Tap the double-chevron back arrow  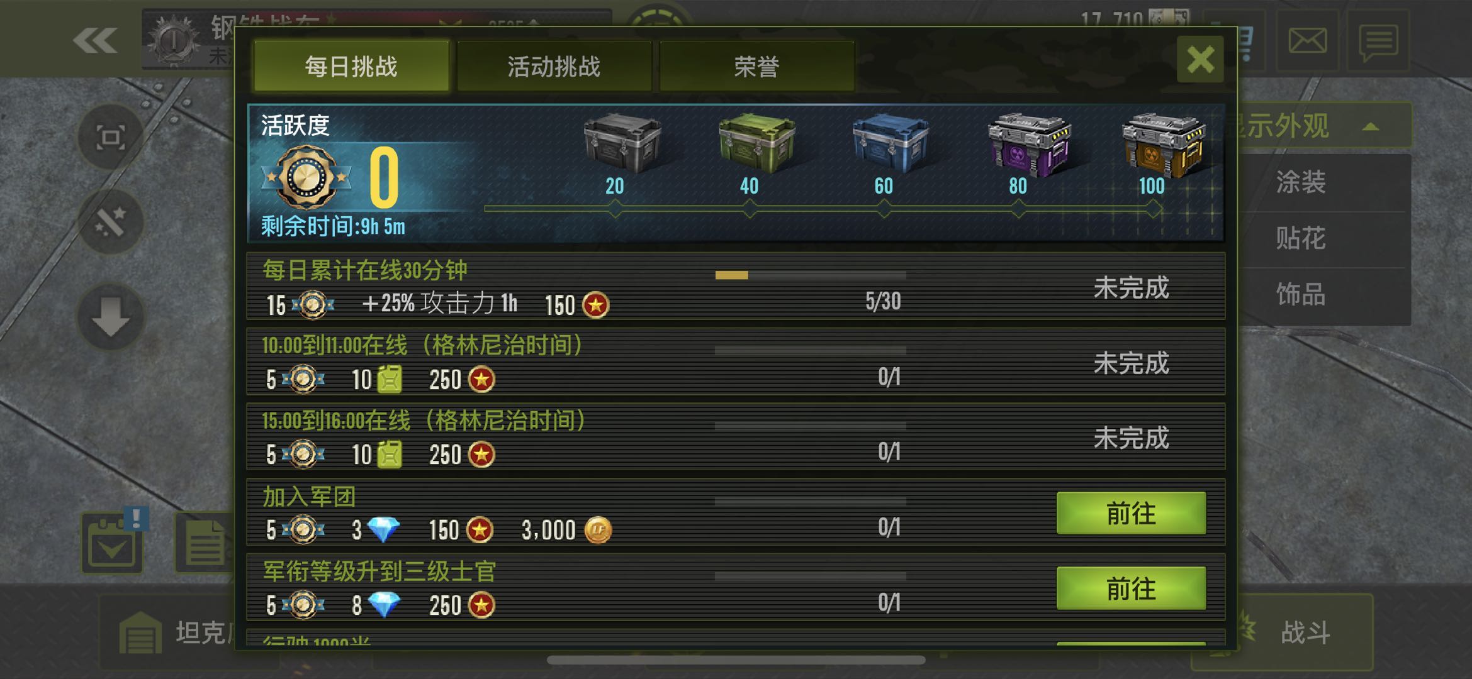(95, 41)
